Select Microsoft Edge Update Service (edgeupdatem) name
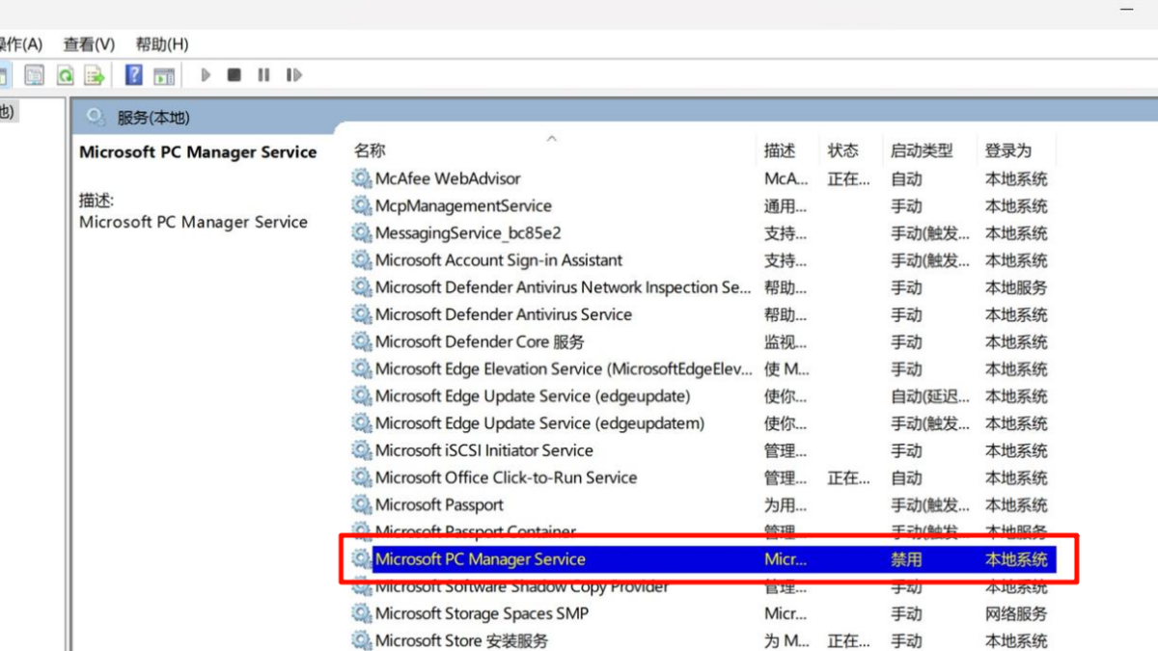The height and width of the screenshot is (651, 1158). (x=540, y=423)
